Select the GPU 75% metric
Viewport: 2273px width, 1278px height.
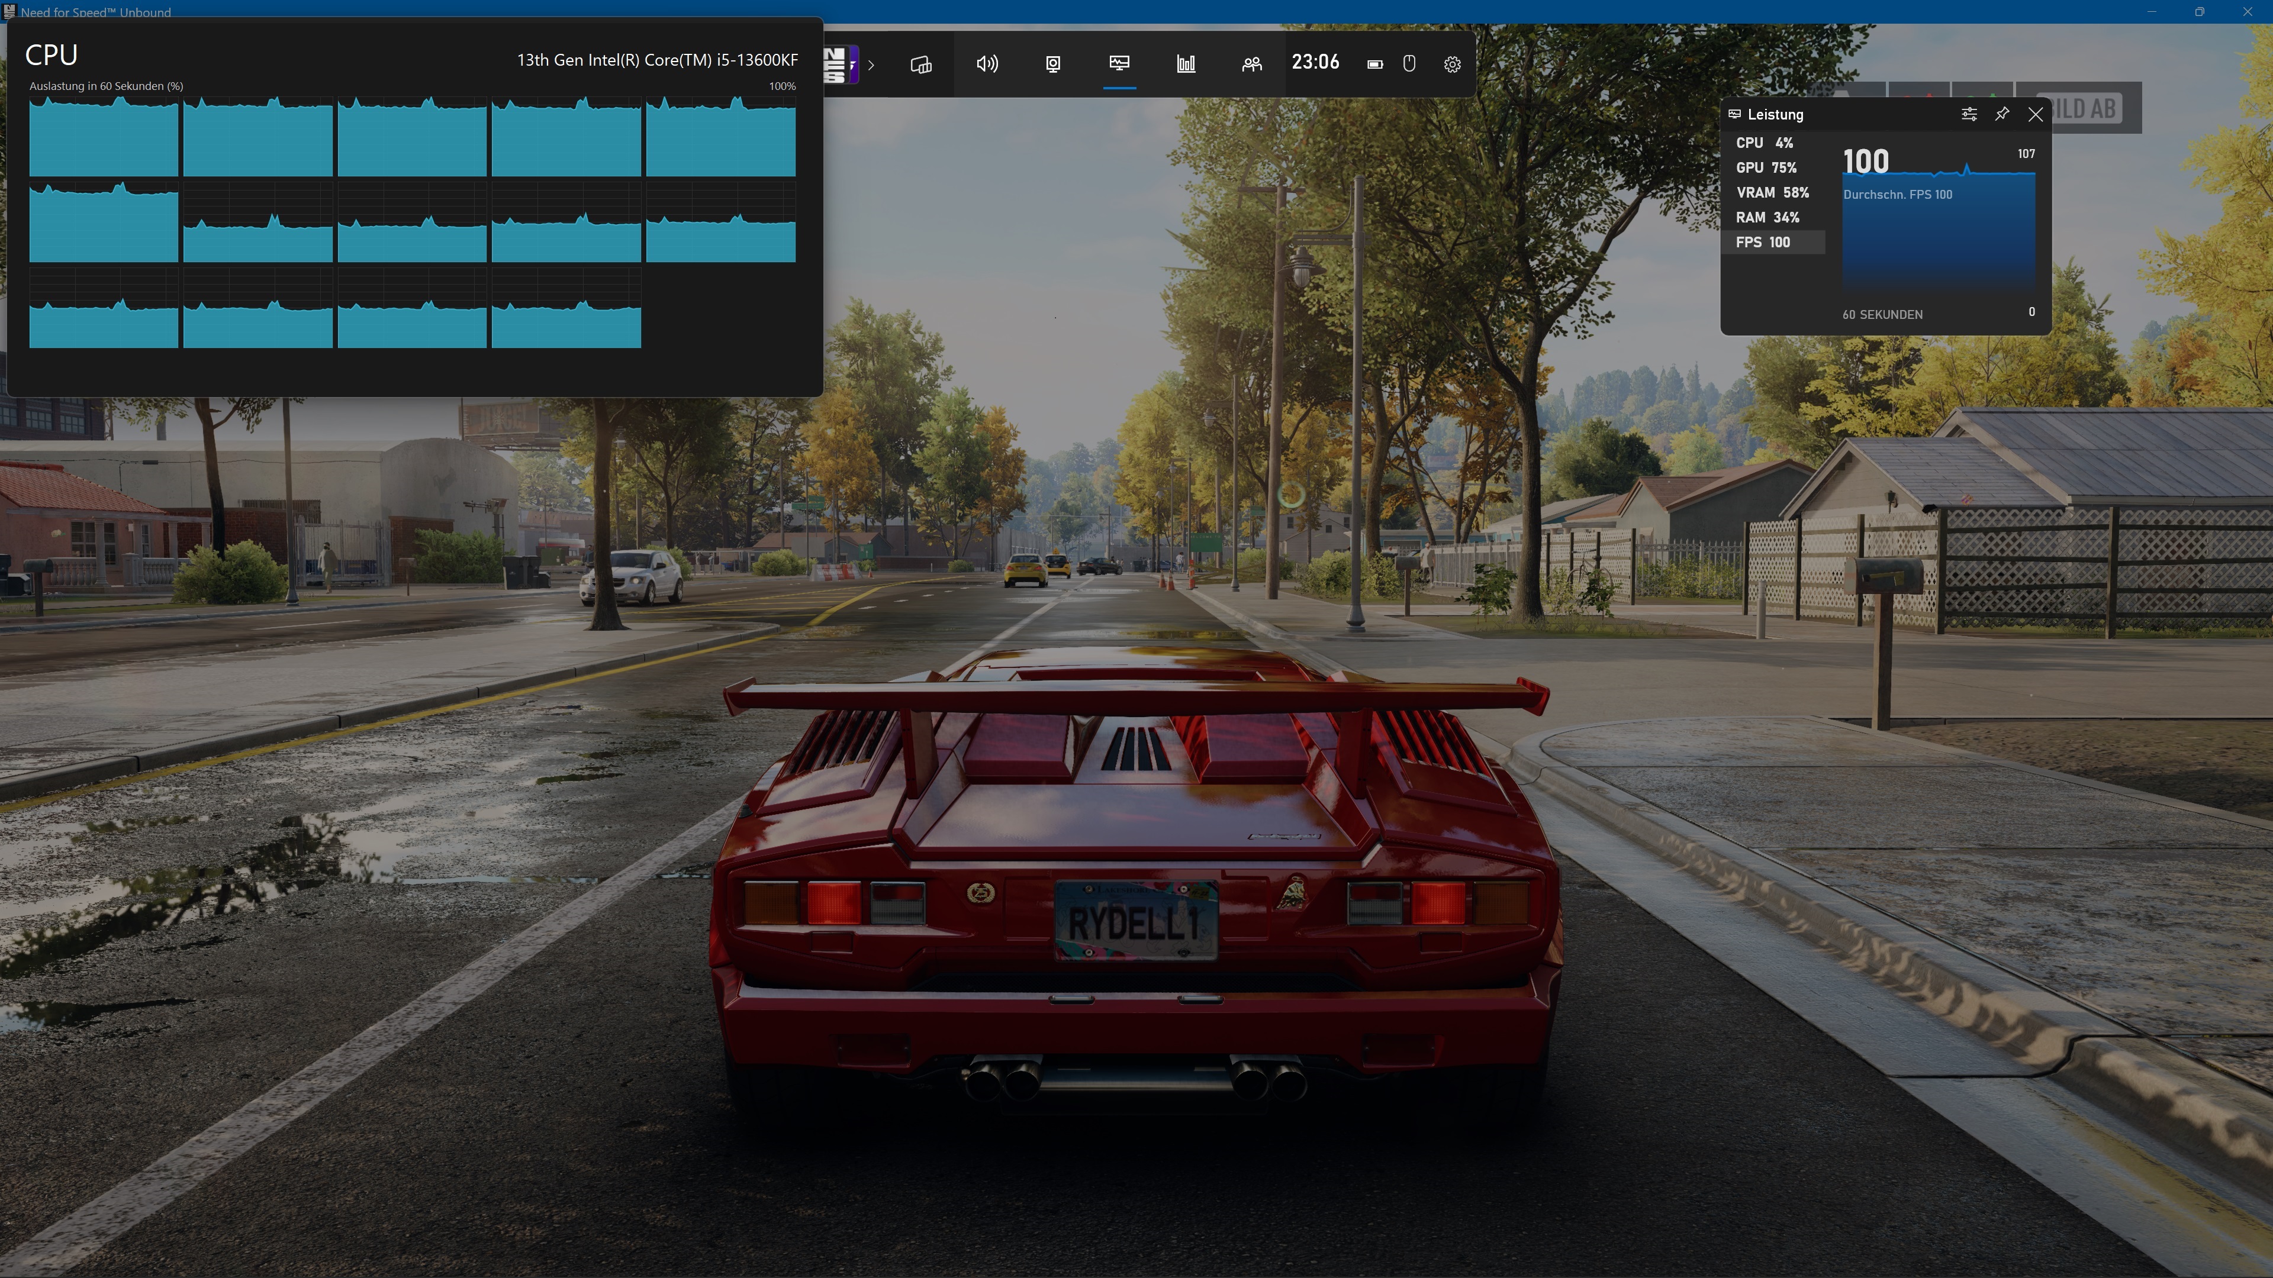[x=1766, y=167]
